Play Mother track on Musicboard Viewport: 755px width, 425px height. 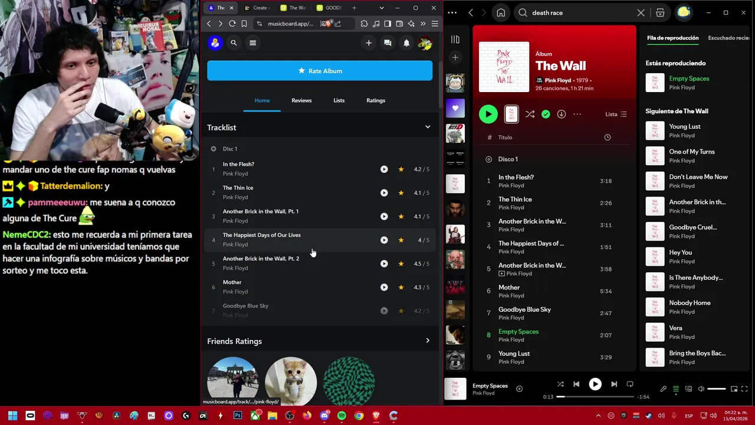click(384, 287)
